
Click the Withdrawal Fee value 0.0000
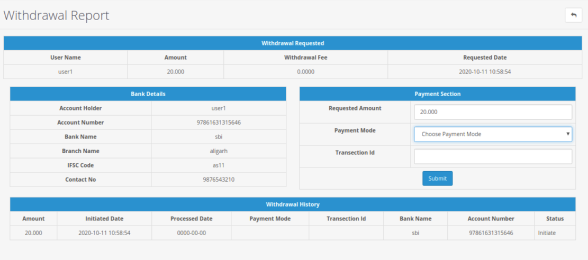305,72
